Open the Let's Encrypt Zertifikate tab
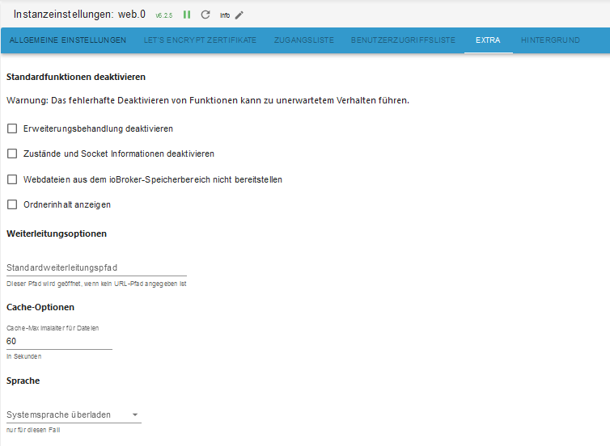This screenshot has height=446, width=610. 200,40
